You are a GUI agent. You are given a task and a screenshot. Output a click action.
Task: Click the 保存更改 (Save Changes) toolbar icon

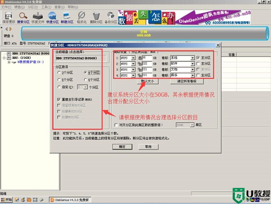coord(9,16)
